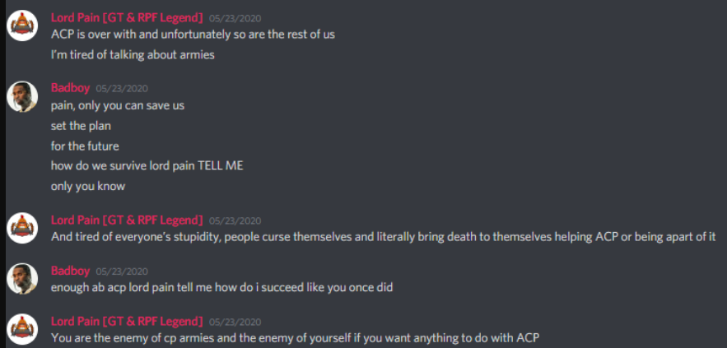The image size is (727, 348).
Task: Click the message 'how do we survive lord pain TELL ME'
Action: pos(147,166)
